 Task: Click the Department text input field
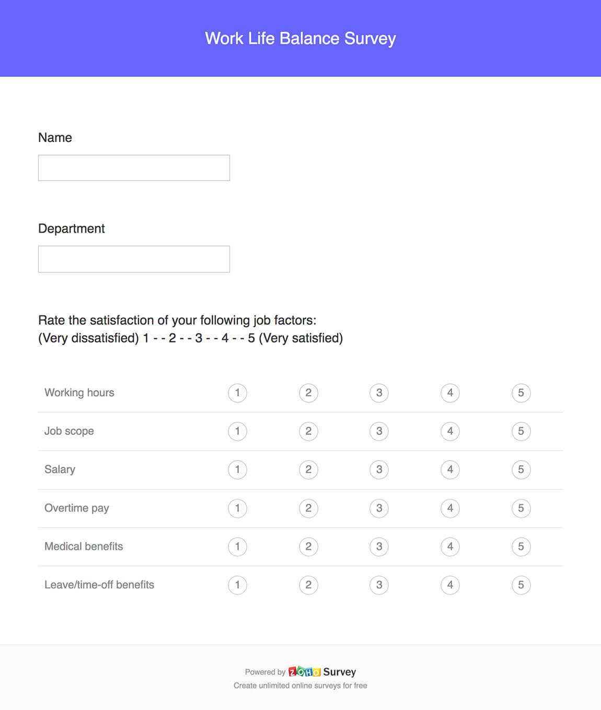[134, 259]
